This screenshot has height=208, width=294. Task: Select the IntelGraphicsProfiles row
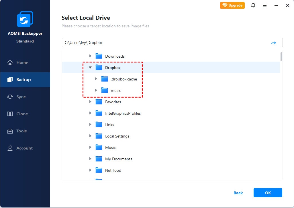pyautogui.click(x=171, y=113)
